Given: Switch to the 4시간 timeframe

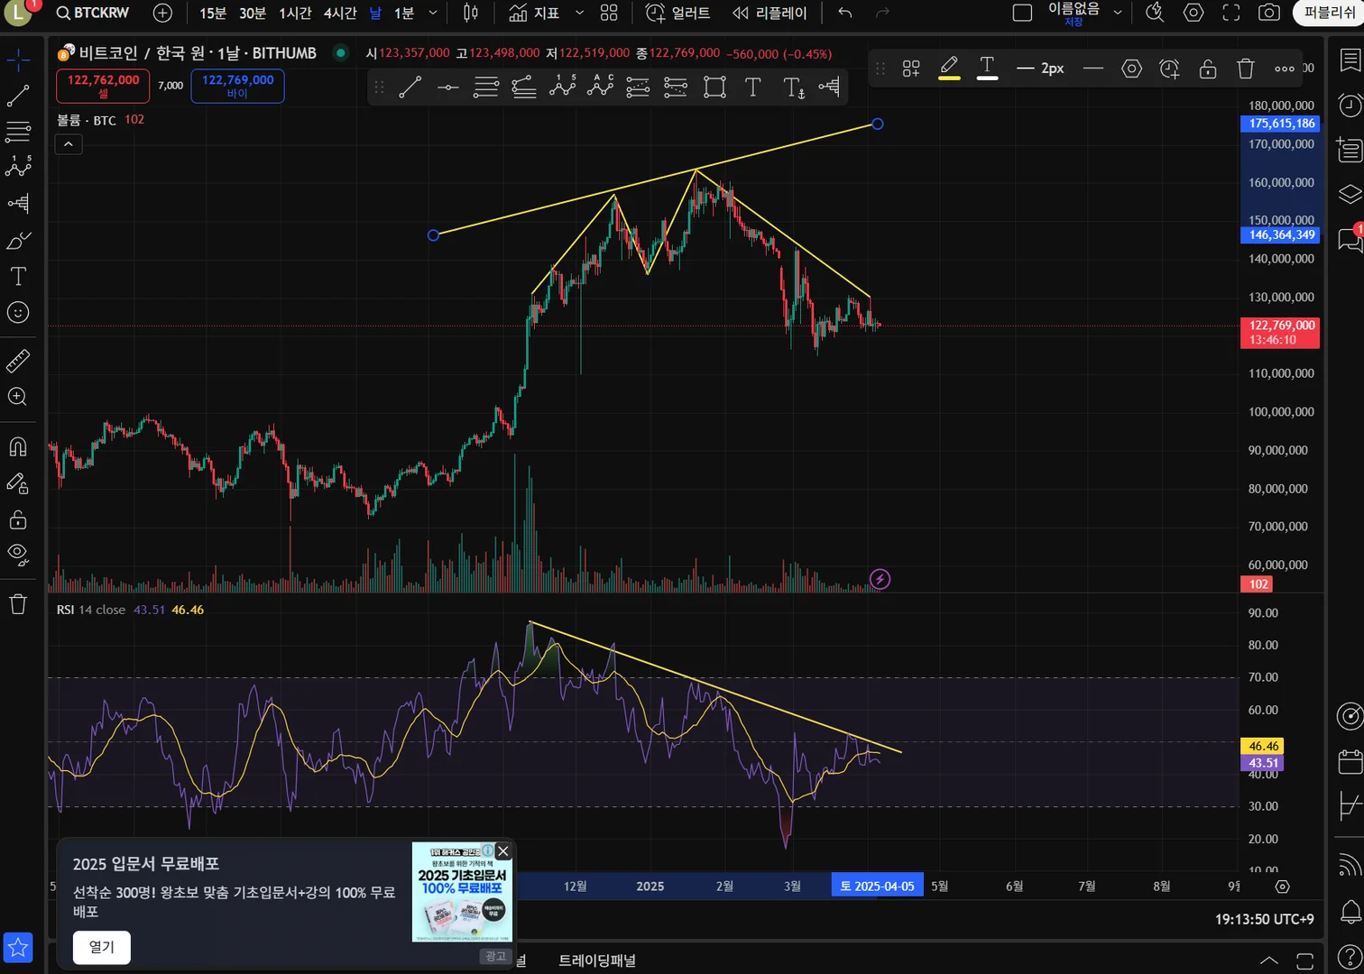Looking at the screenshot, I should [340, 13].
